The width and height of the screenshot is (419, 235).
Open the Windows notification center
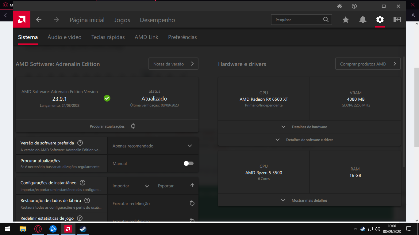point(409,229)
